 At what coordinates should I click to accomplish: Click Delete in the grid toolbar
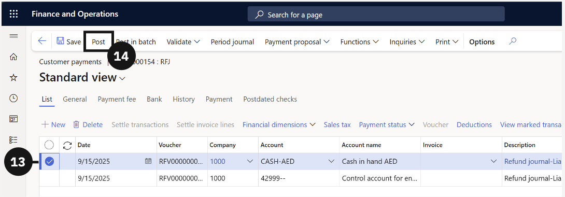click(x=88, y=124)
